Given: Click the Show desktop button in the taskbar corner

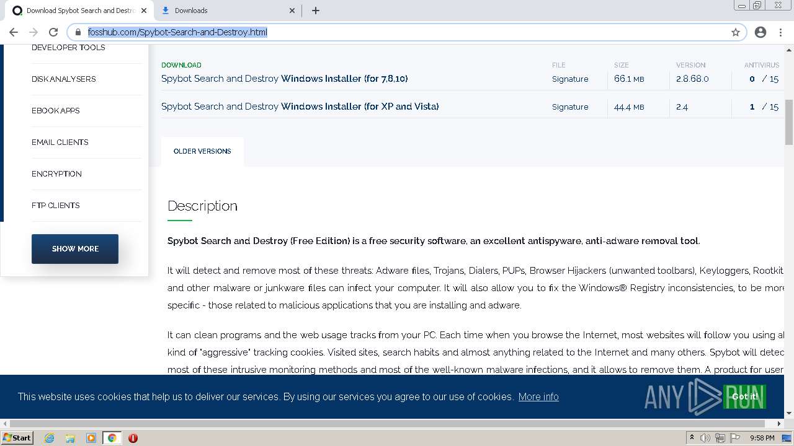Looking at the screenshot, I should point(787,438).
